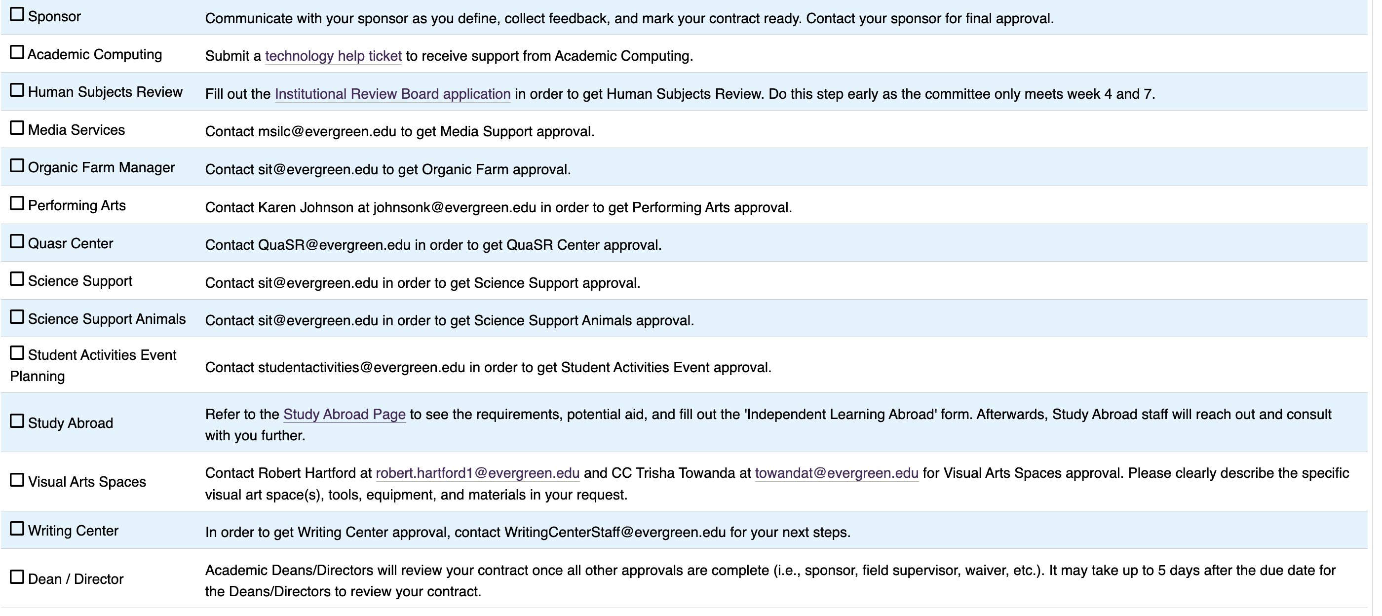
Task: Check Student Activities Event Planning box
Action: click(x=17, y=353)
